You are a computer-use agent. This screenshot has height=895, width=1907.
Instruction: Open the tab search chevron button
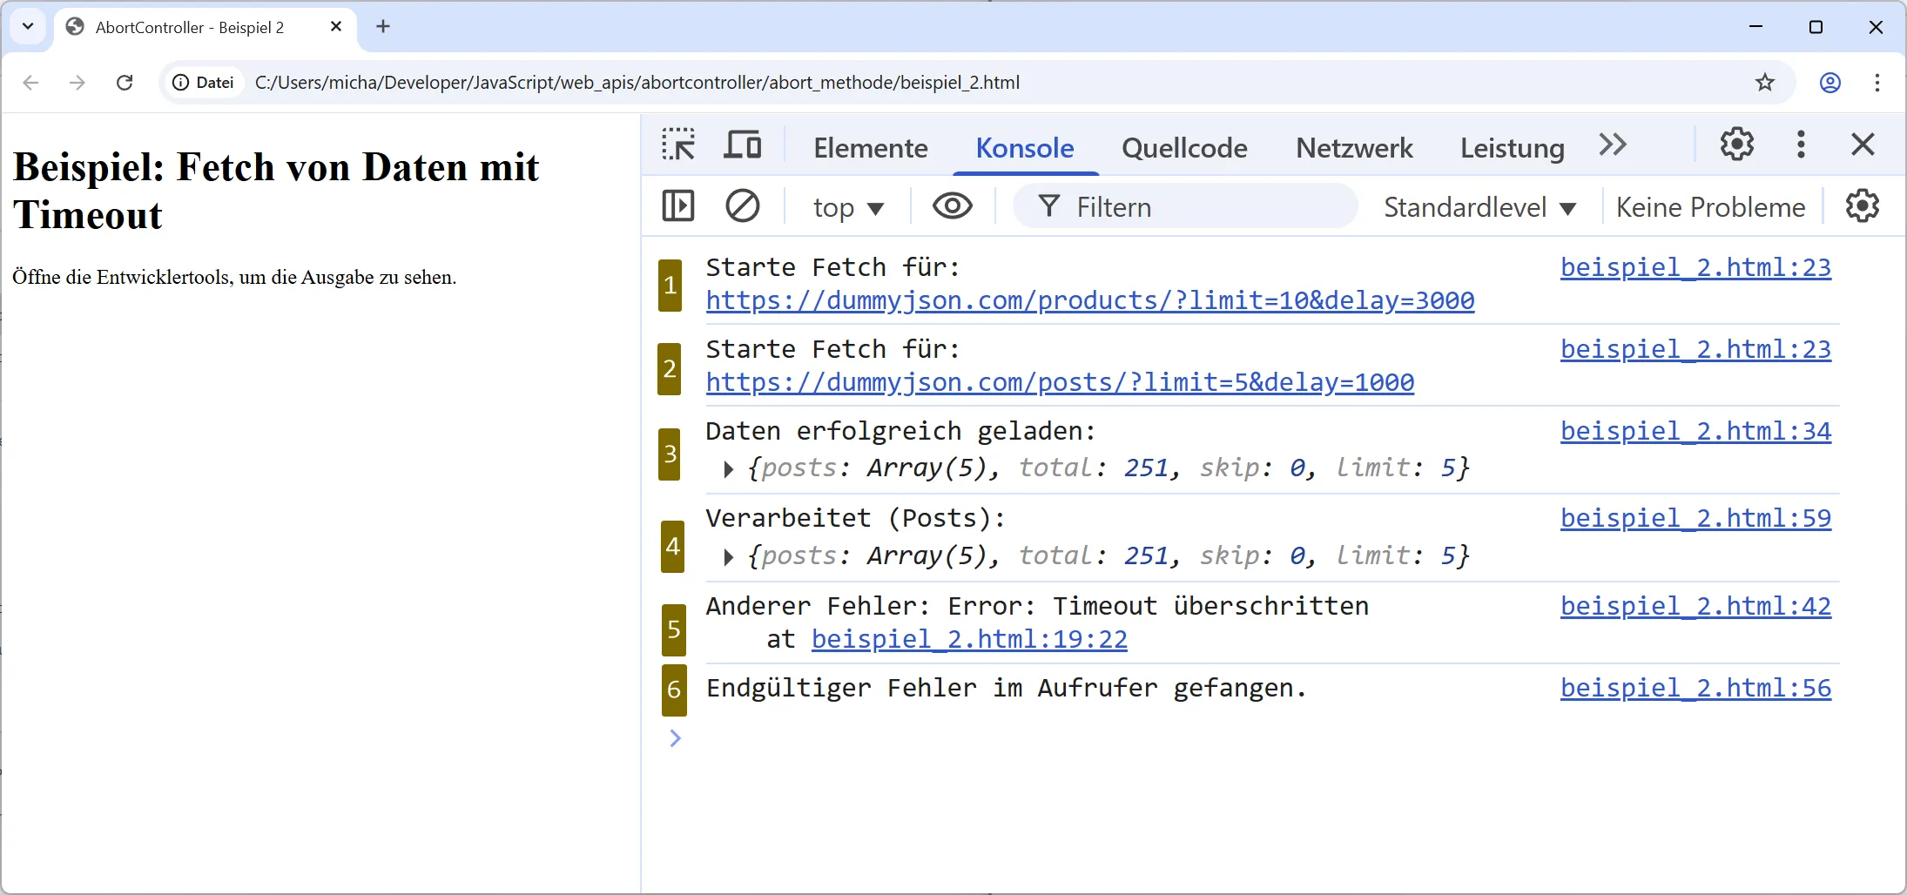click(28, 27)
